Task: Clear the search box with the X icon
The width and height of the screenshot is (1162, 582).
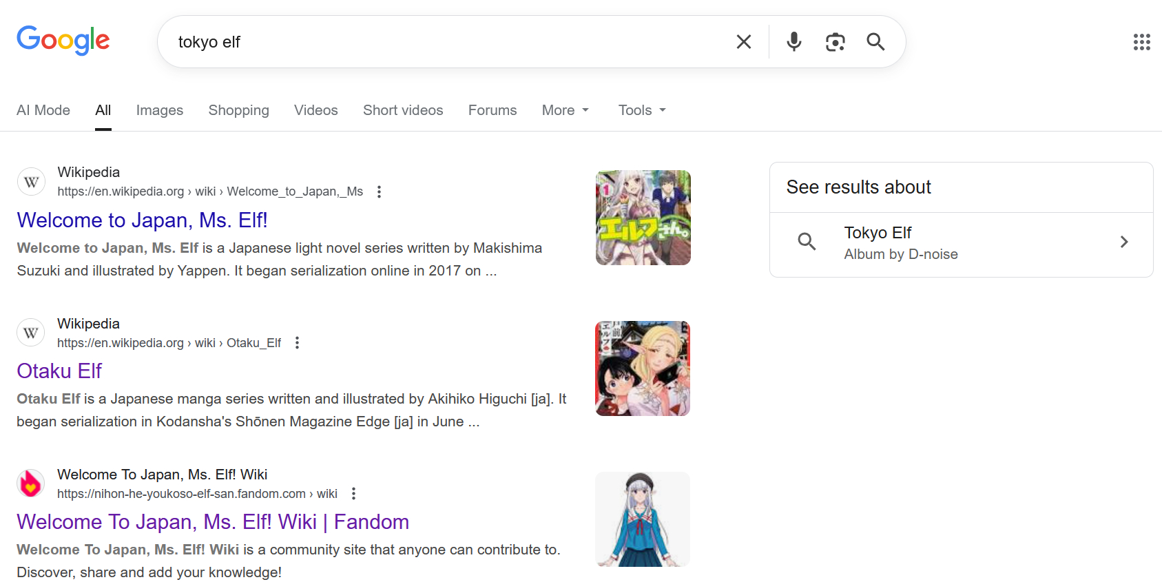Action: tap(744, 42)
